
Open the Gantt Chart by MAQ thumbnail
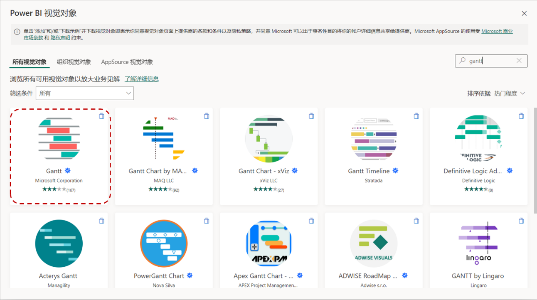pos(164,139)
